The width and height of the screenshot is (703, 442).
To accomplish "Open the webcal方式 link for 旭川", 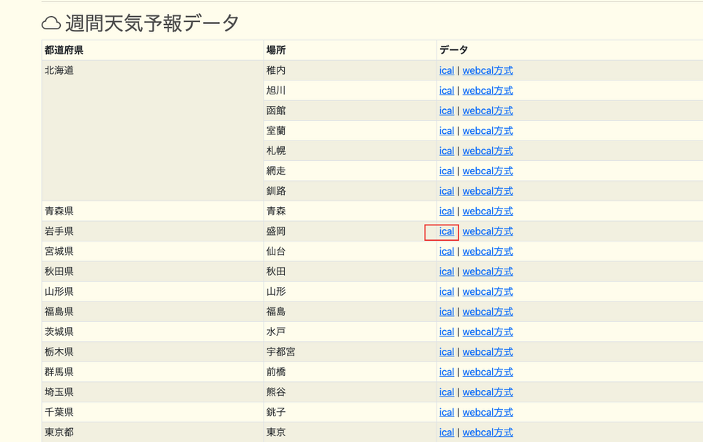I will tap(488, 91).
